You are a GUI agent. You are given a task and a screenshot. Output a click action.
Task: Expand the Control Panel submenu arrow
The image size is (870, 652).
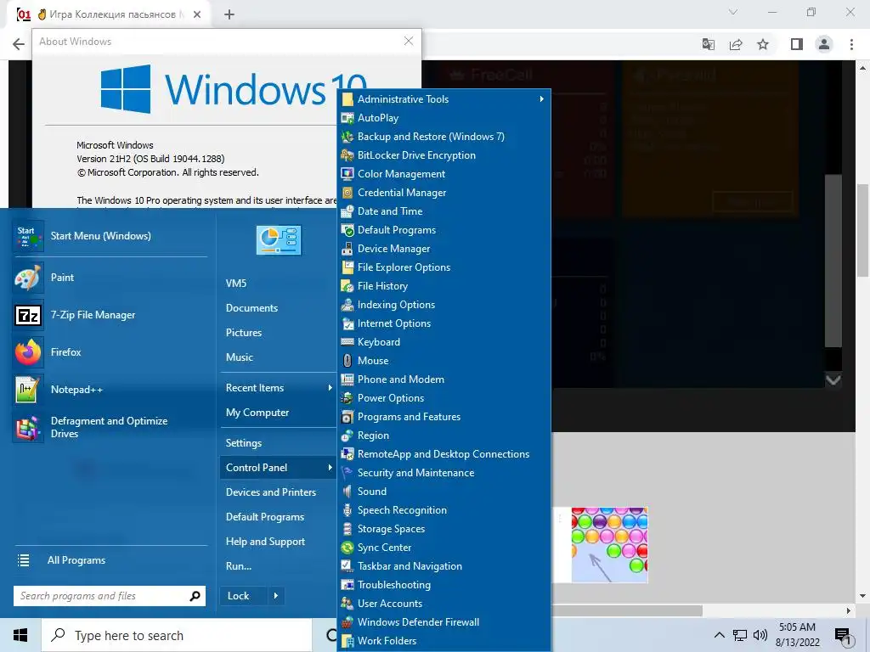tap(330, 468)
